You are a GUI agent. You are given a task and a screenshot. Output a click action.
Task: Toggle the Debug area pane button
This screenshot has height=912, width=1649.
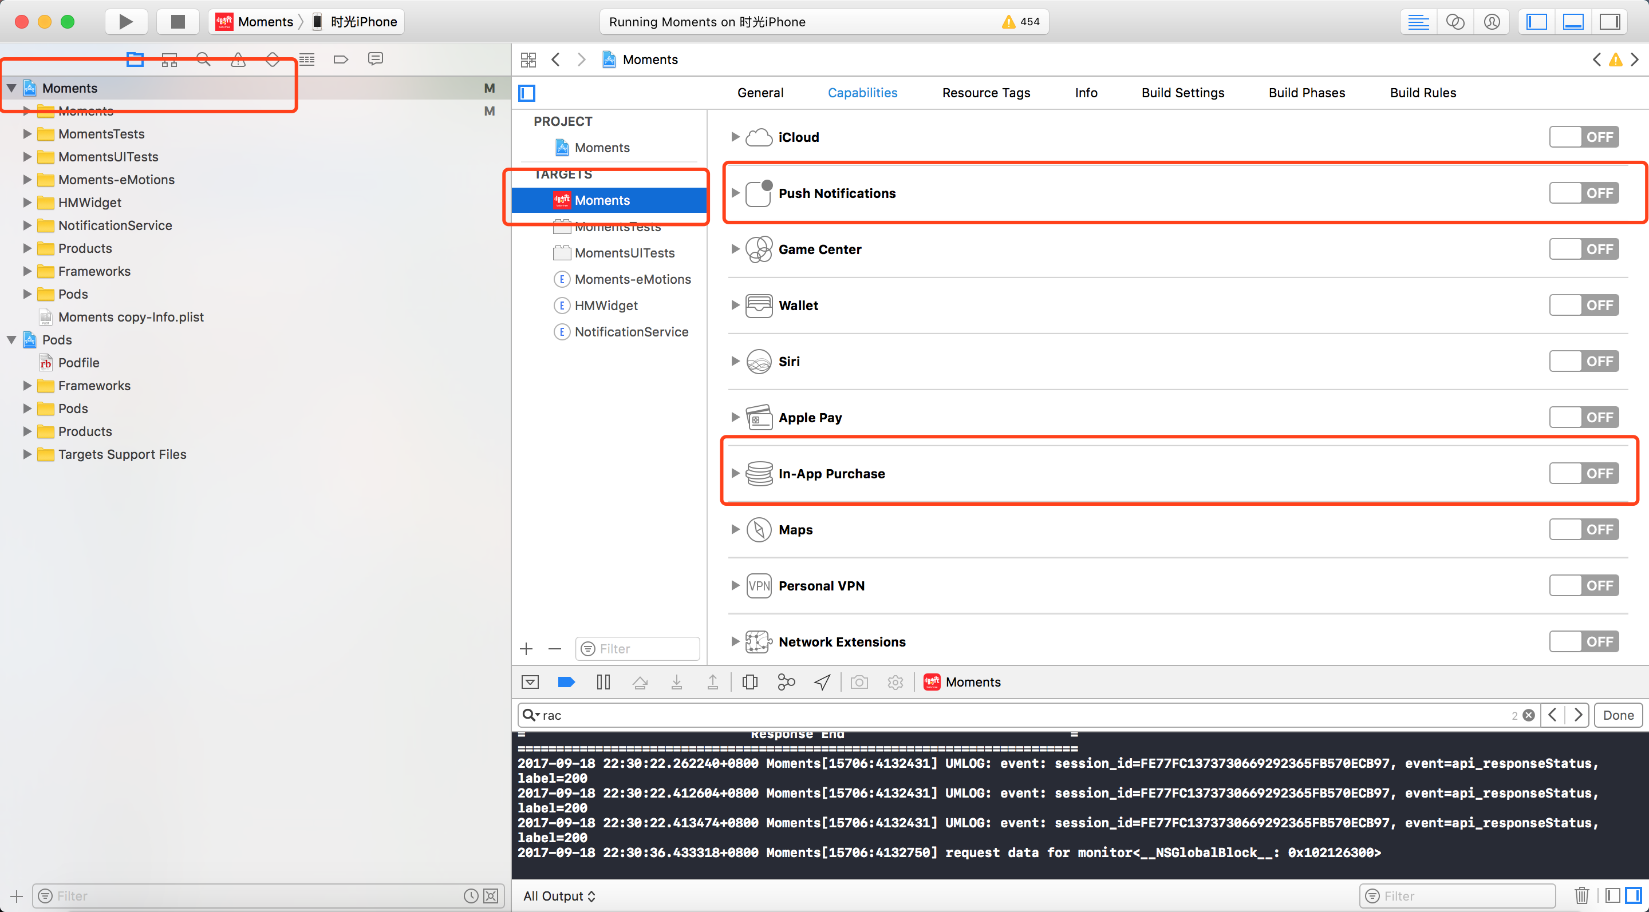[x=1573, y=21]
